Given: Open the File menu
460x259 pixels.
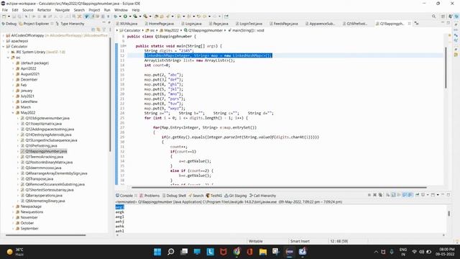Looking at the screenshot, I should click(5, 10).
